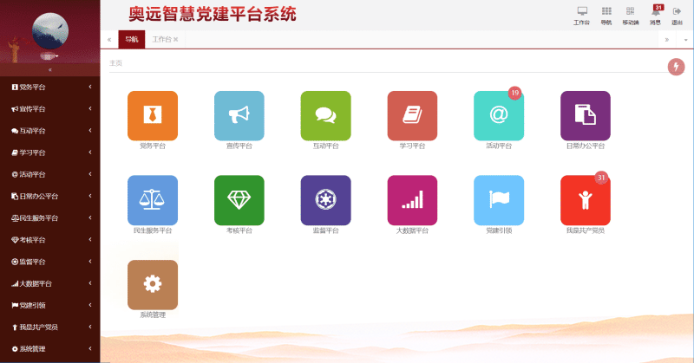Open the 系统管理 gear tile
The height and width of the screenshot is (363, 694).
click(152, 284)
